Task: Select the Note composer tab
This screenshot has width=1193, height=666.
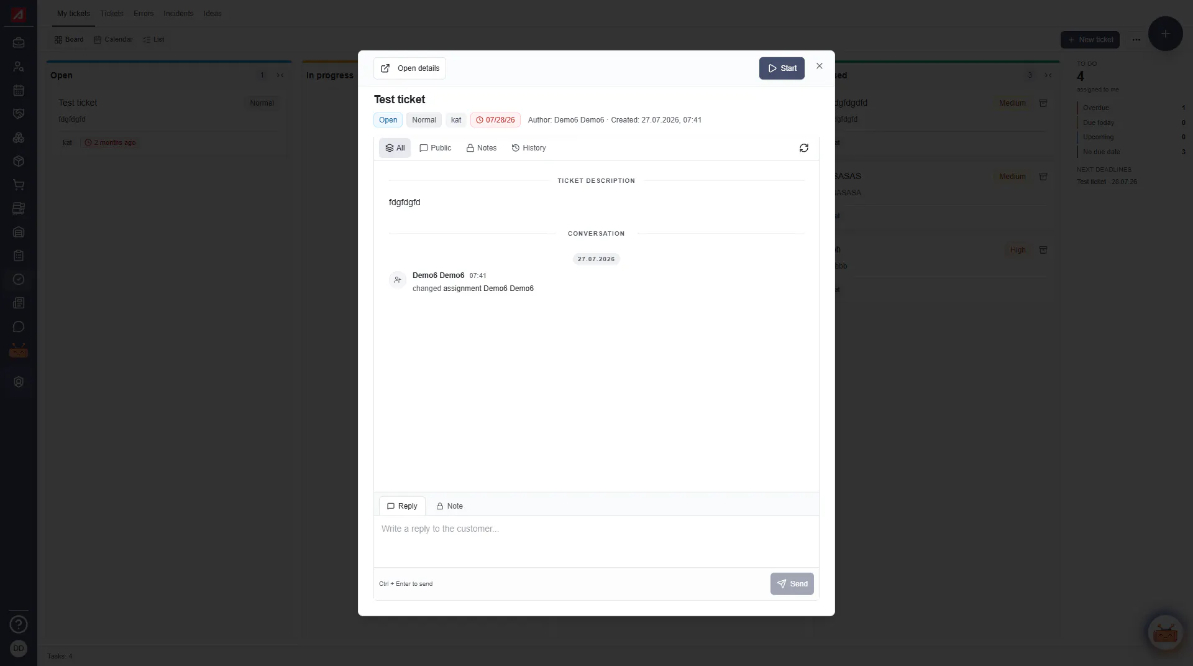Action: tap(449, 506)
